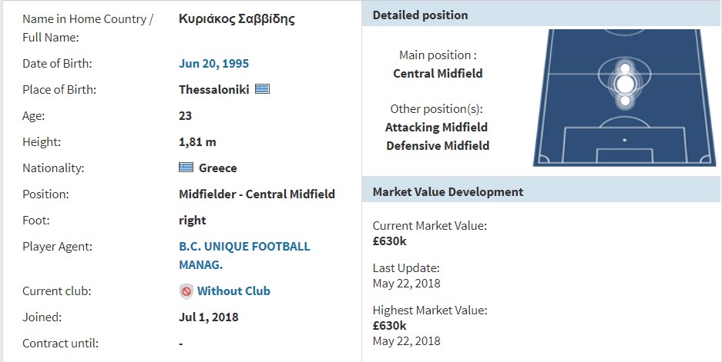Open the B.C. UNIQUE FOOTBALL MANAG. agent link
Image resolution: width=722 pixels, height=362 pixels.
click(244, 255)
